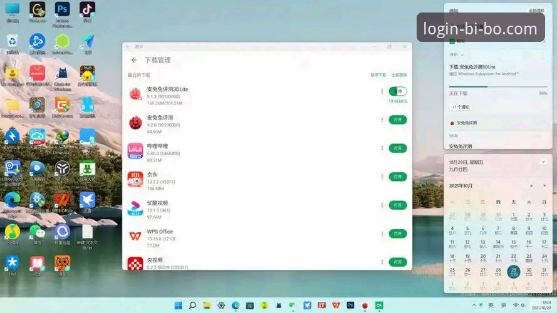Open WPS Office from the taskbar
The height and width of the screenshot is (313, 557).
pos(336,305)
